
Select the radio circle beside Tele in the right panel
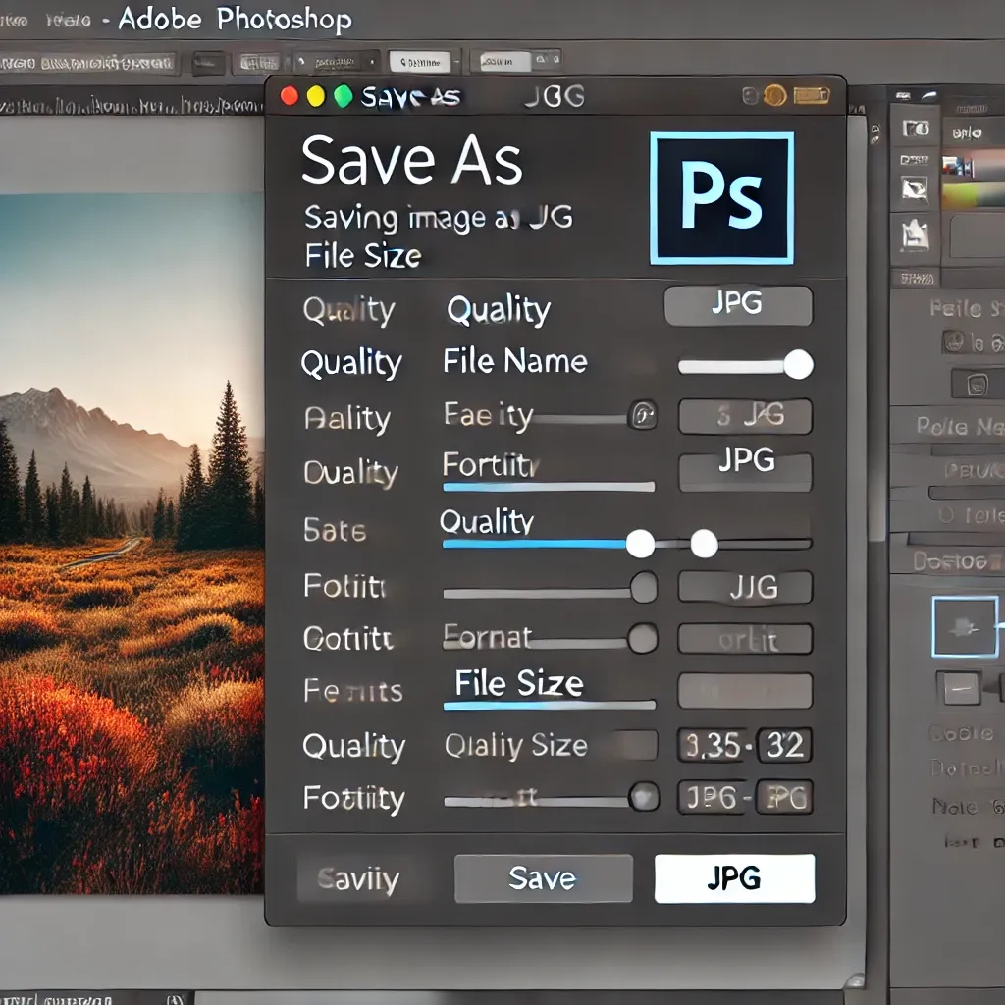946,514
